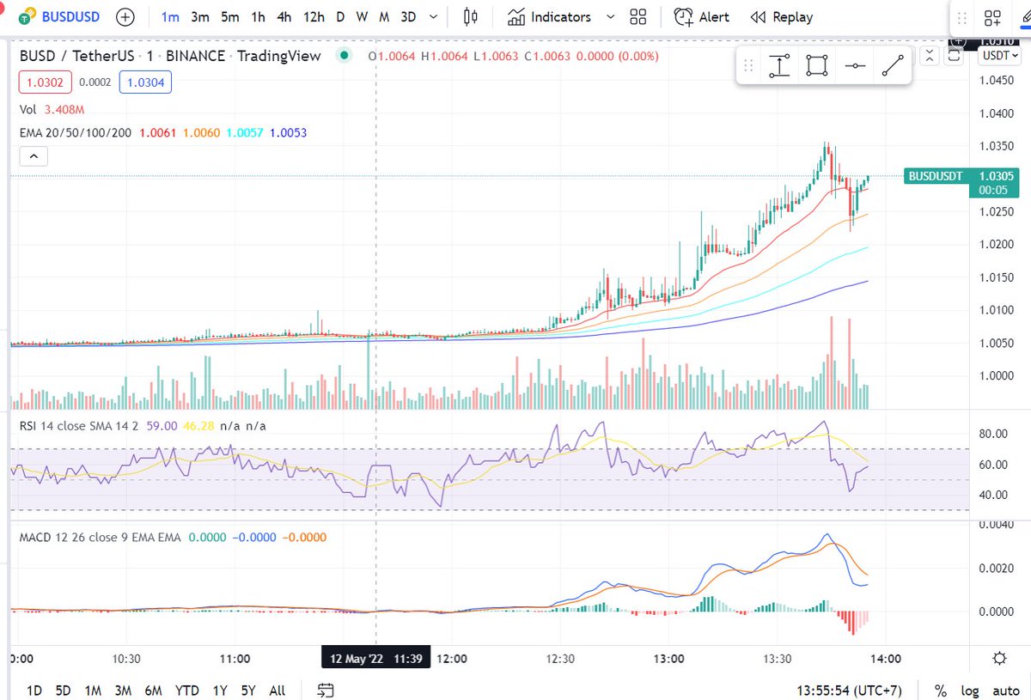Set date range to YTD
The width and height of the screenshot is (1031, 700).
click(186, 690)
